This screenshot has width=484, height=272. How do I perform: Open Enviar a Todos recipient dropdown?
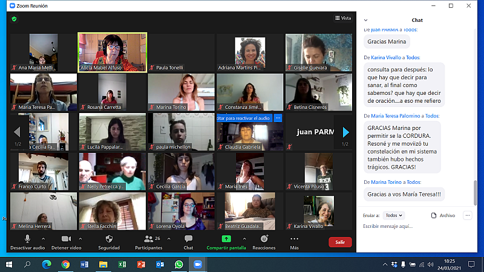(394, 215)
